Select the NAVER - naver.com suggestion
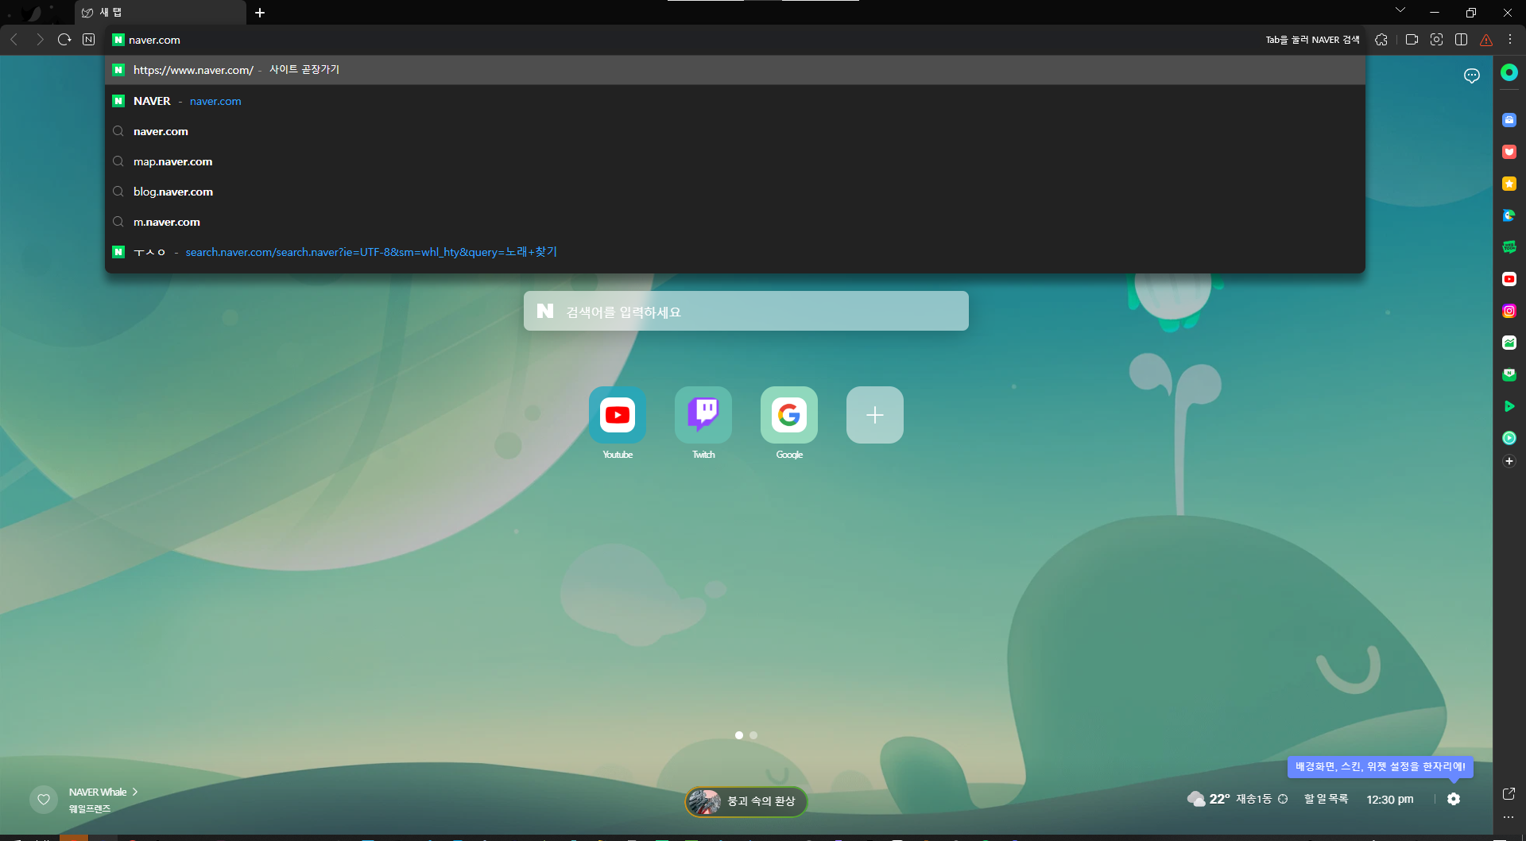 pos(735,101)
